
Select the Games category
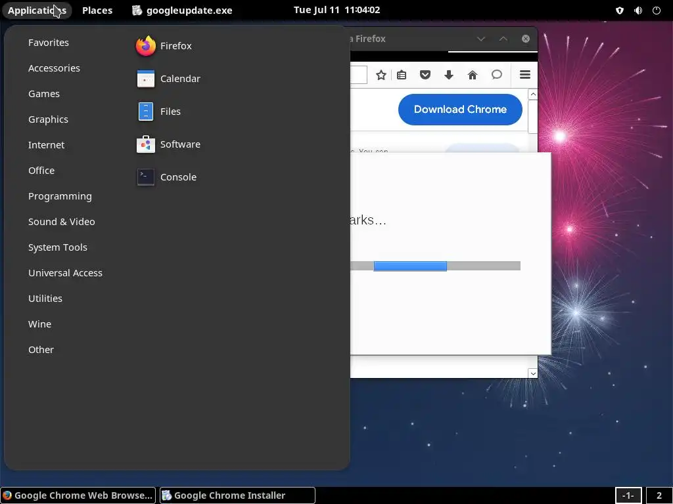click(44, 94)
